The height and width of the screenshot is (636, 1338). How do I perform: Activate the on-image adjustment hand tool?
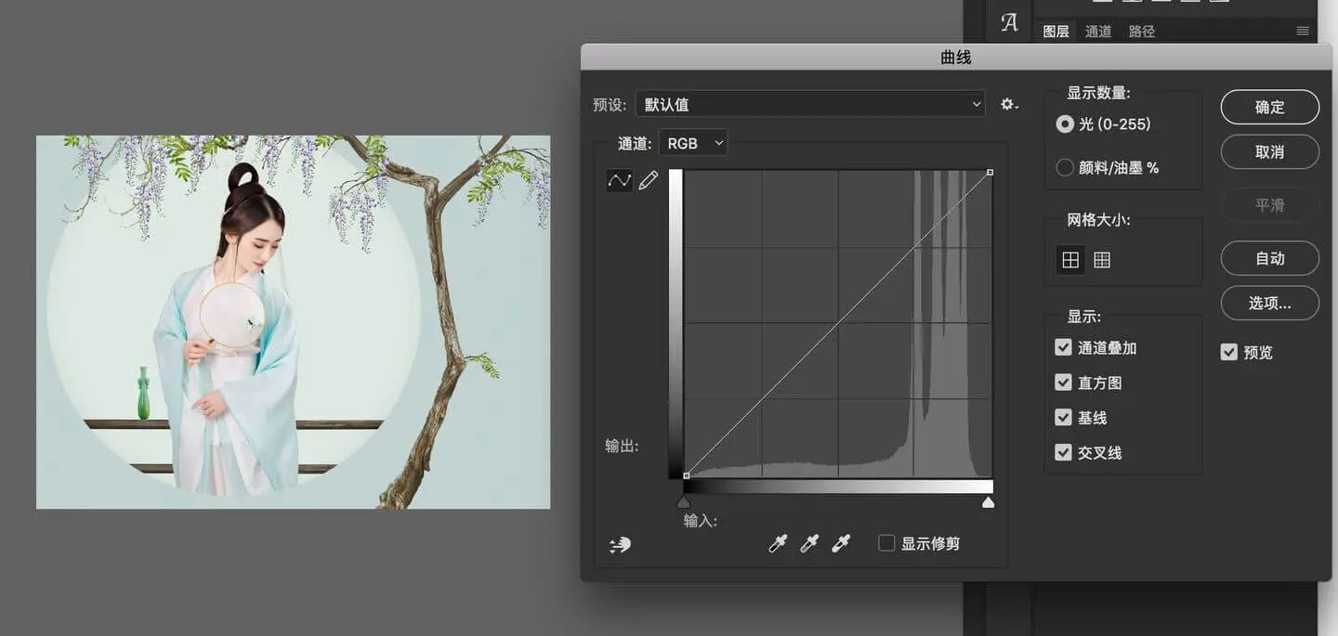(x=620, y=545)
